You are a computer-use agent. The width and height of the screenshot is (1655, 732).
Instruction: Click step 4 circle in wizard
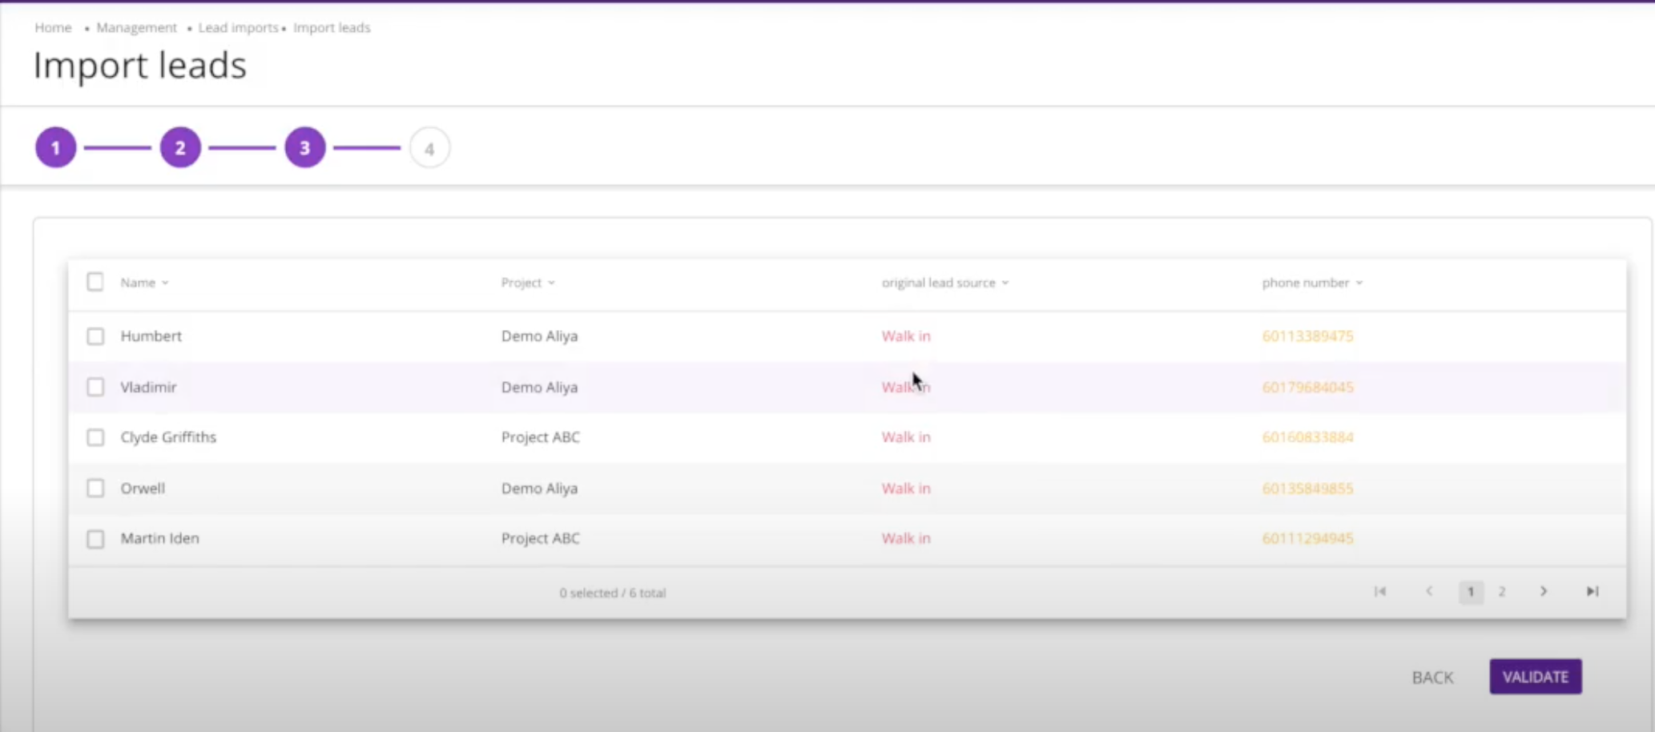(429, 148)
